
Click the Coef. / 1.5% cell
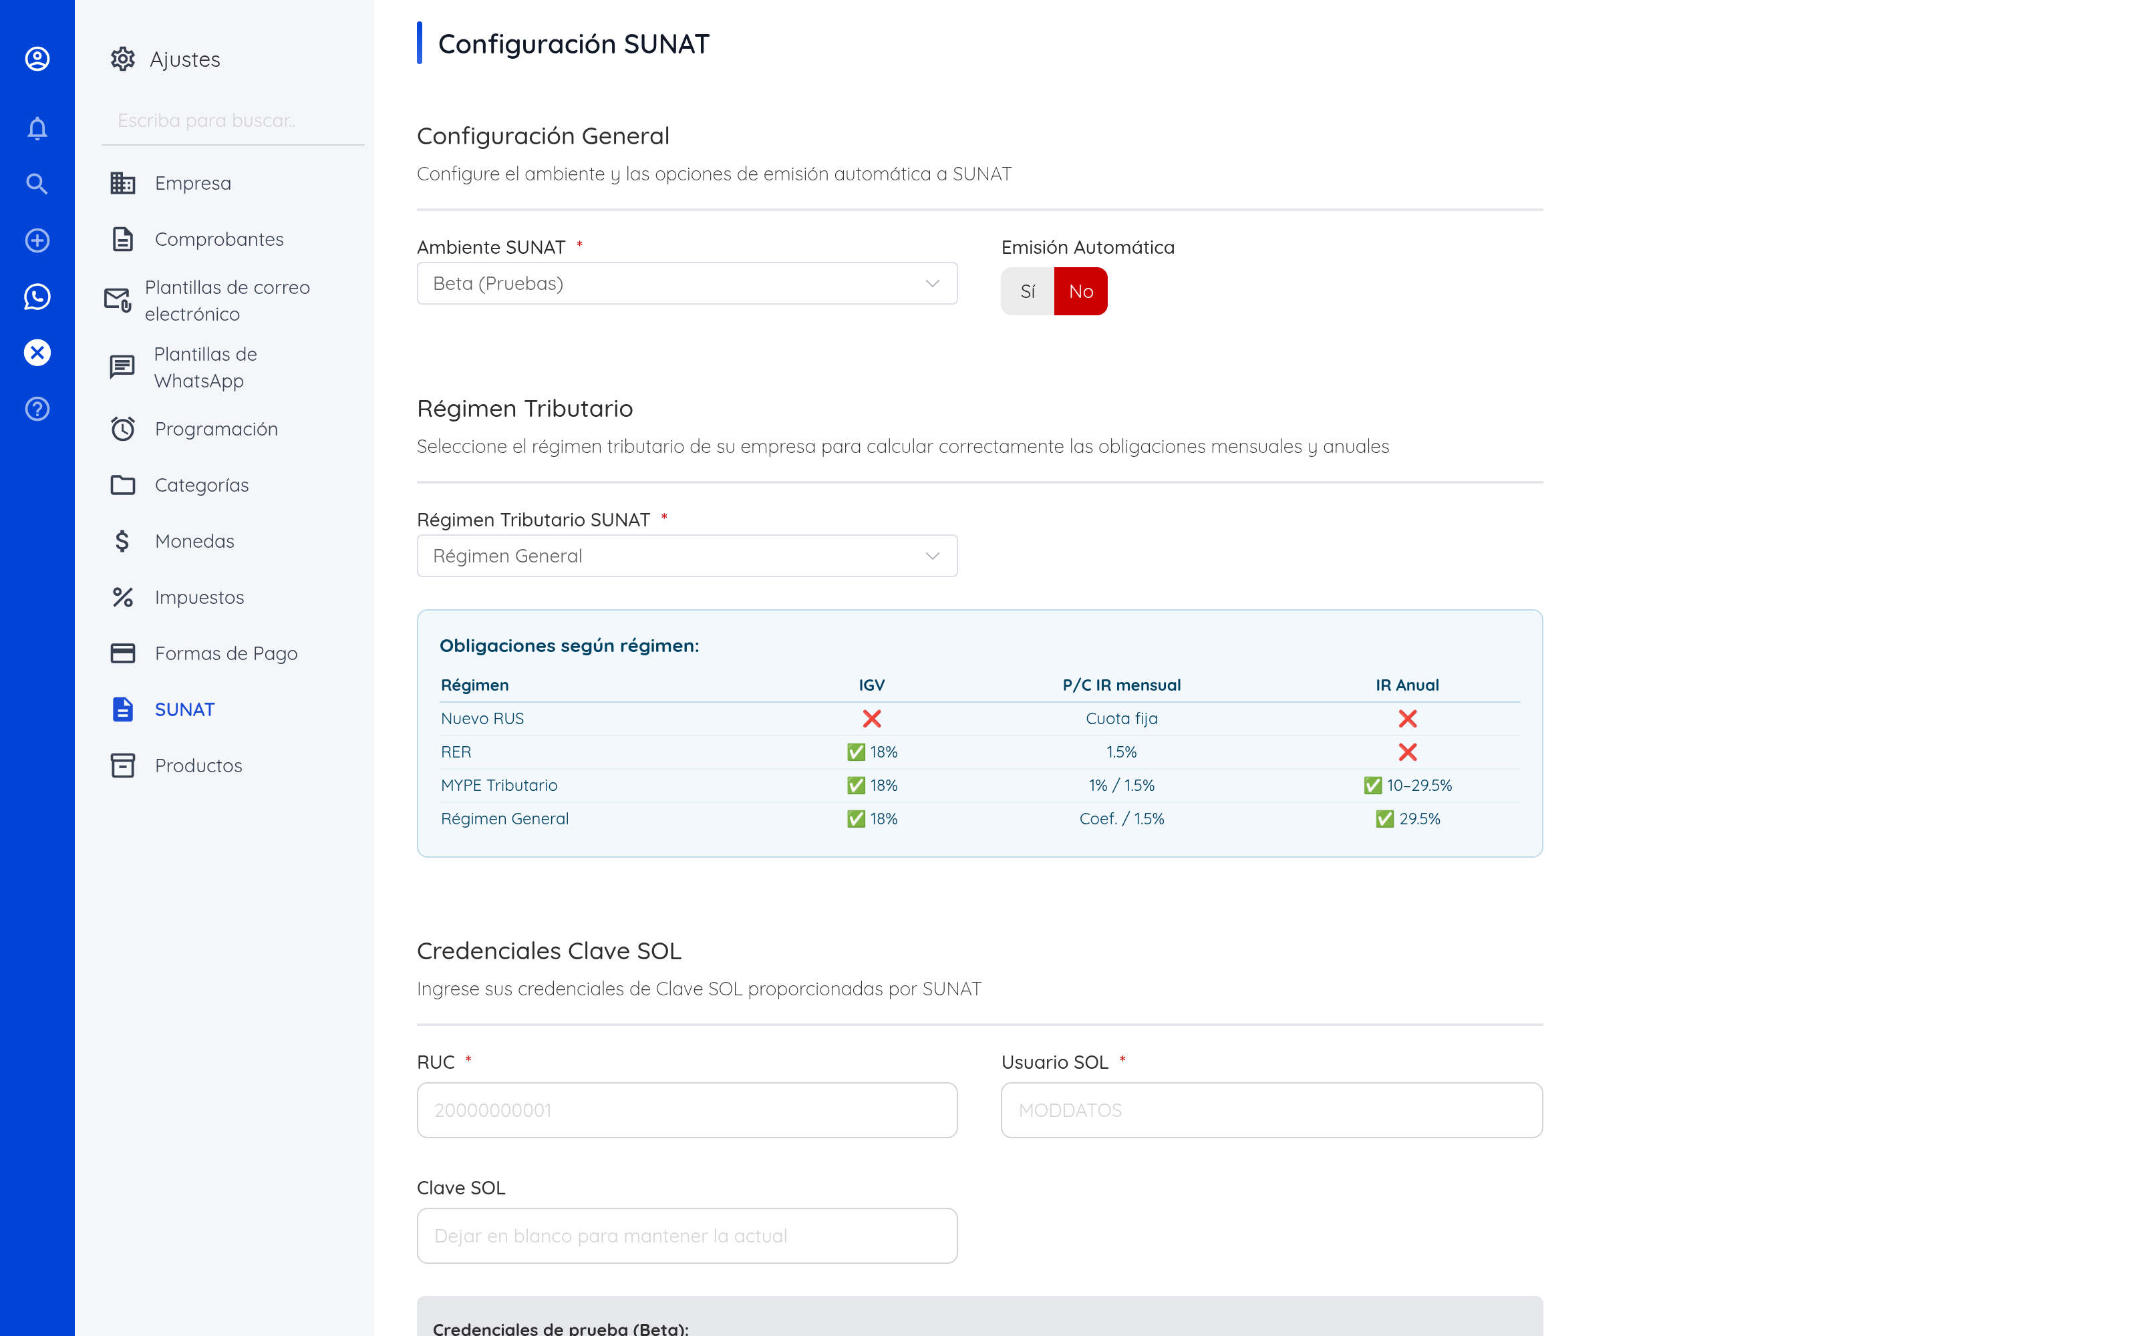pos(1121,819)
